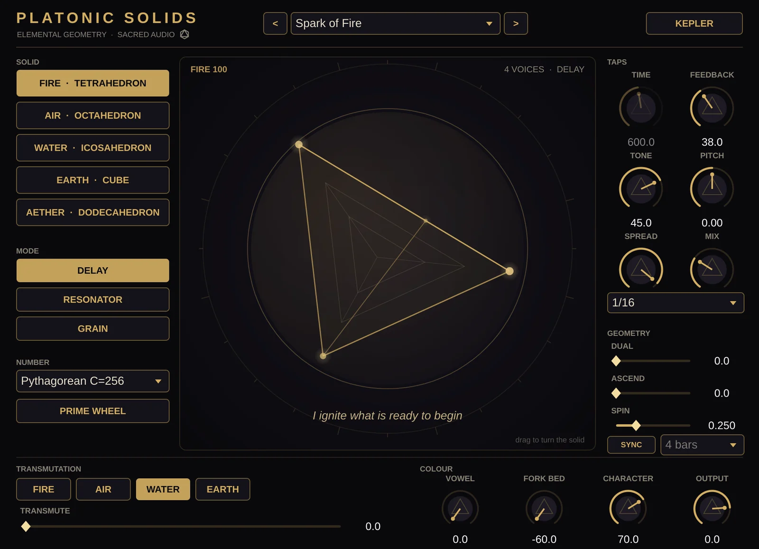Switch mode to DELAY
This screenshot has height=549, width=759.
93,270
